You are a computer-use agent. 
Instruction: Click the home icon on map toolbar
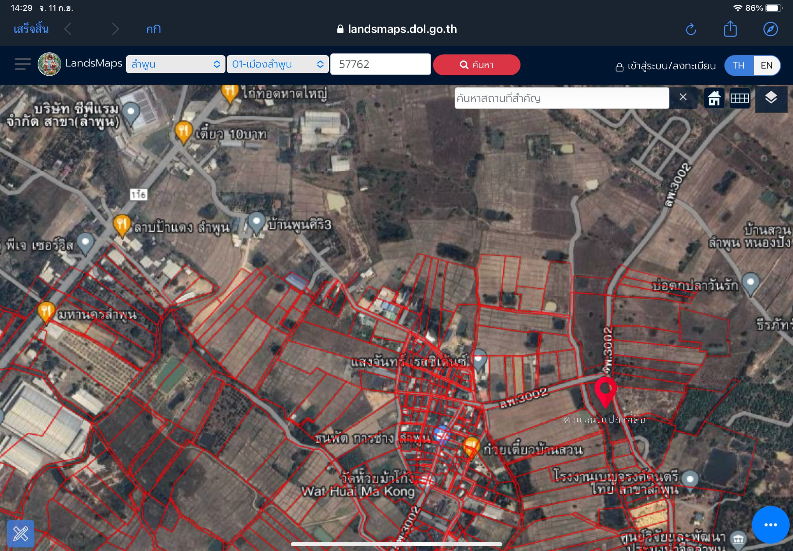pyautogui.click(x=714, y=98)
